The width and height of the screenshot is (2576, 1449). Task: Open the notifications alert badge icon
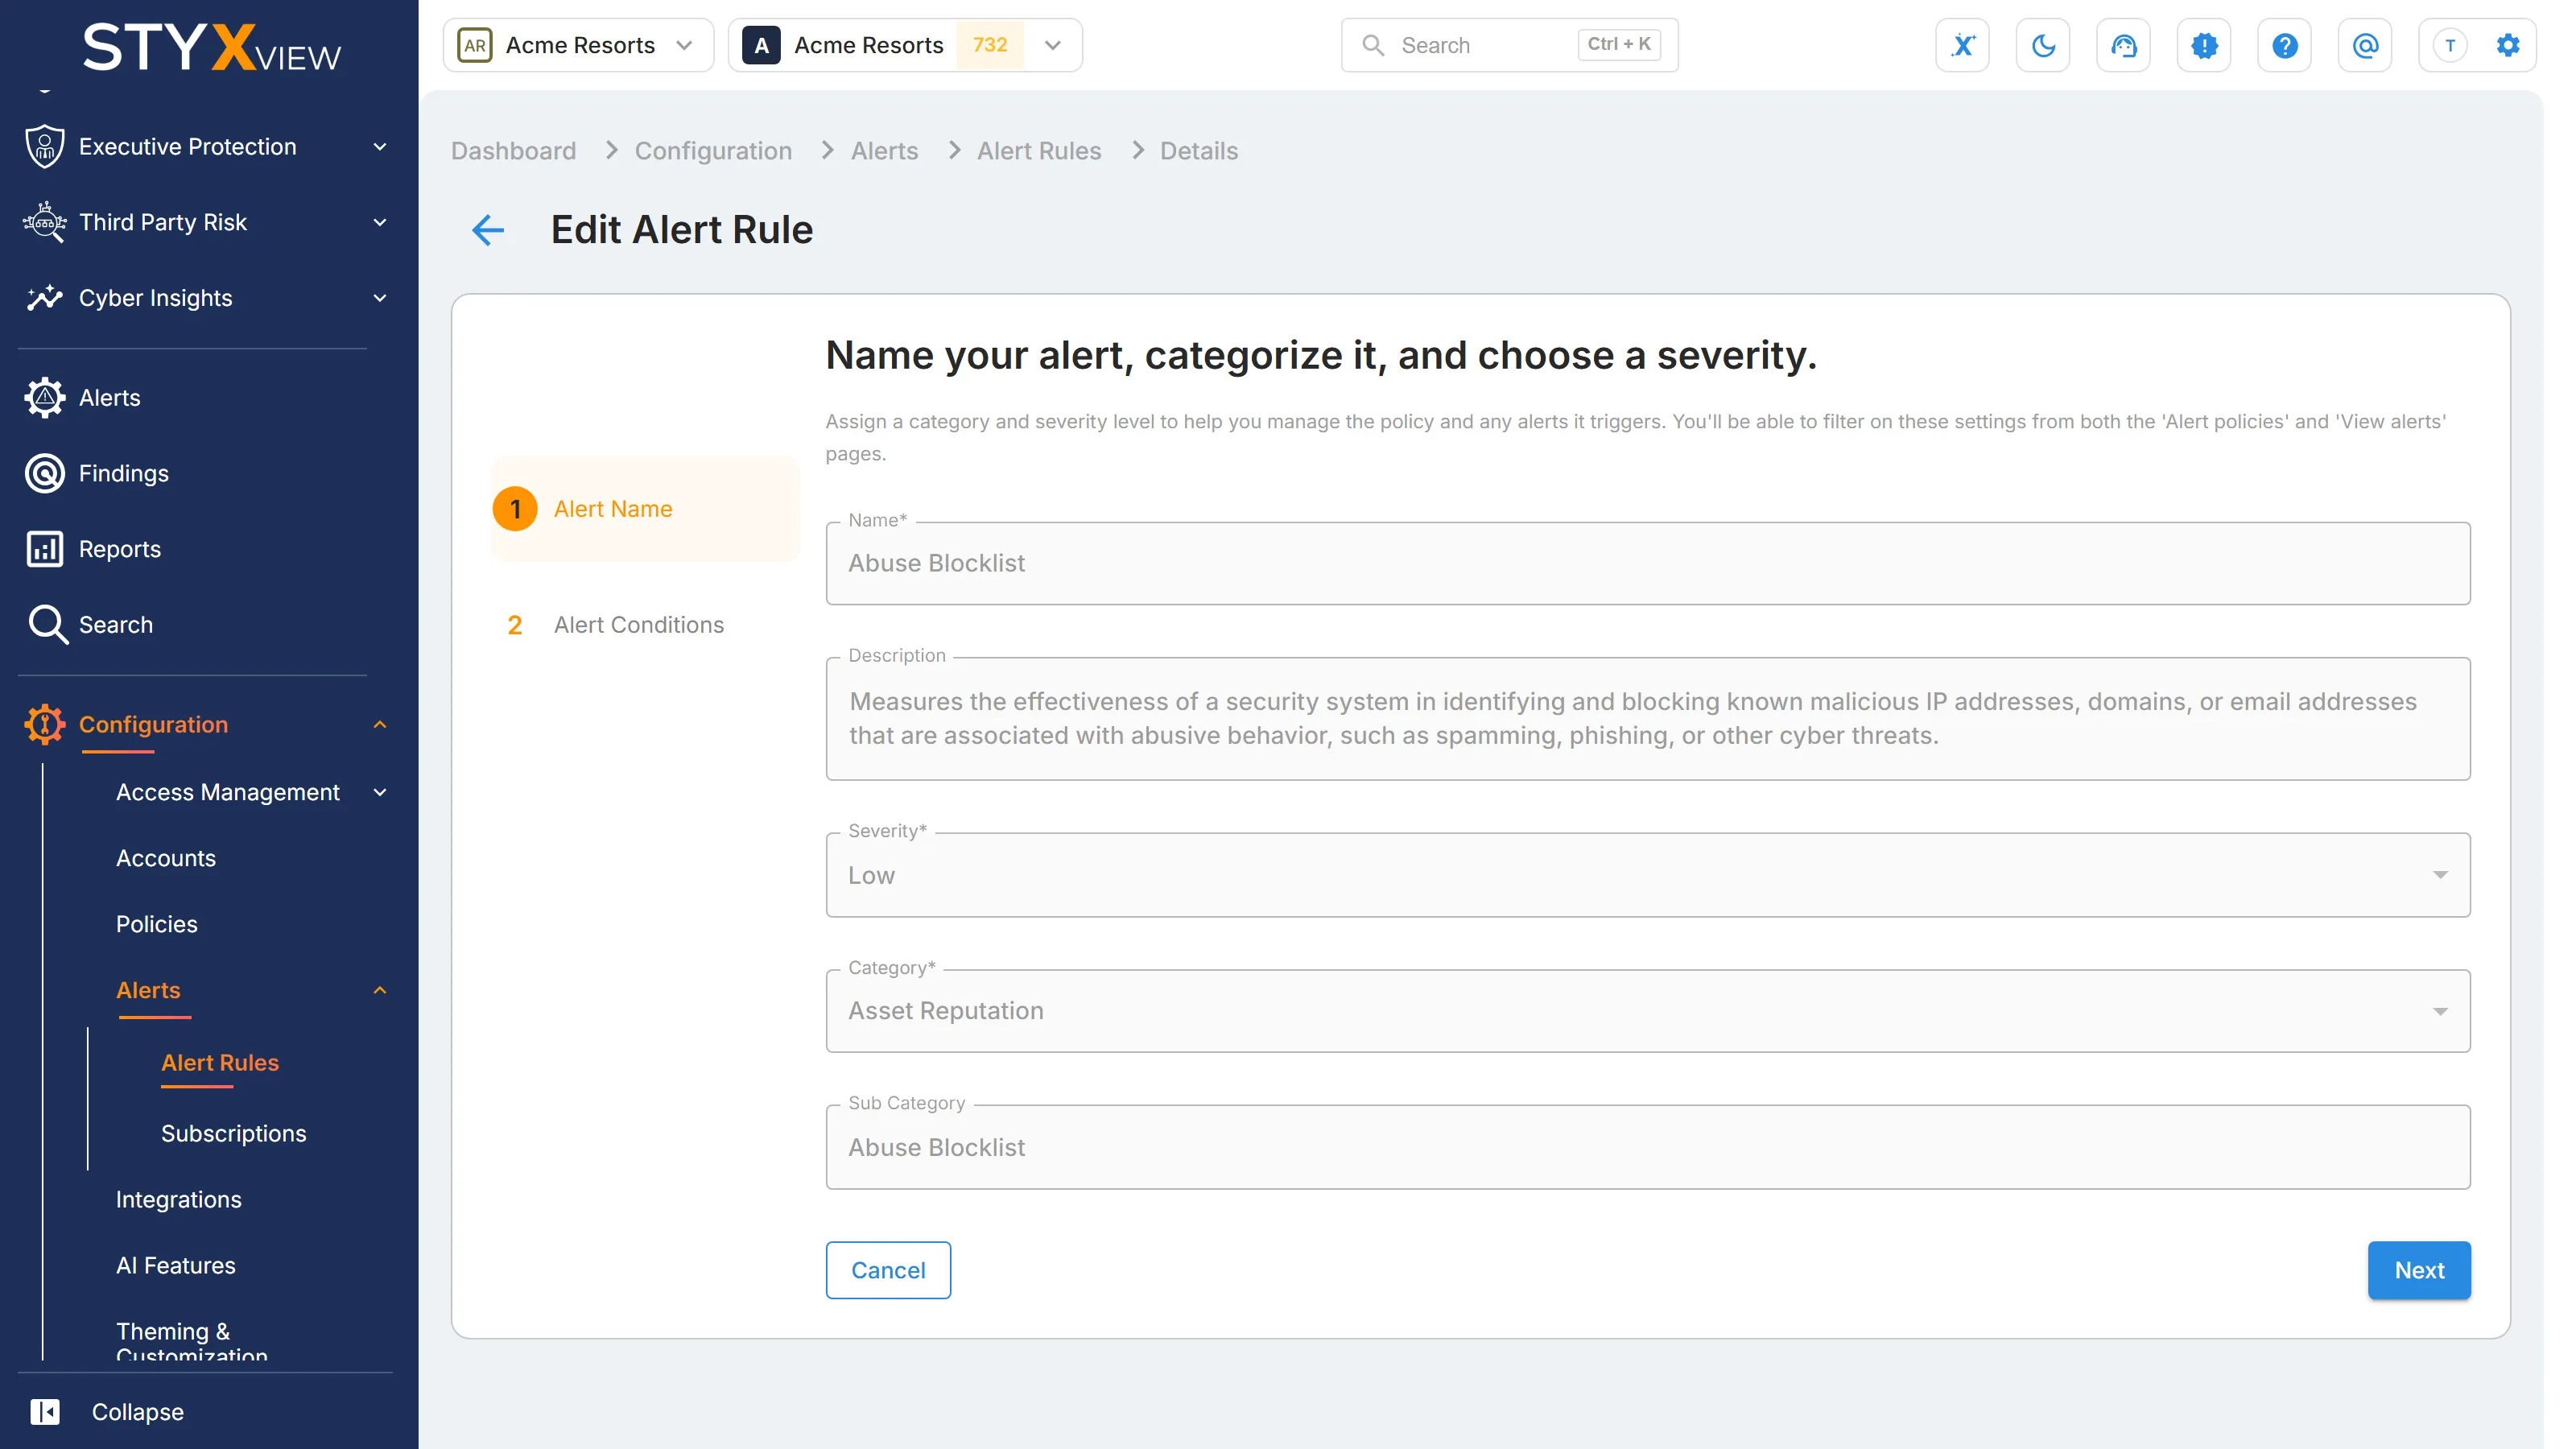[2204, 45]
